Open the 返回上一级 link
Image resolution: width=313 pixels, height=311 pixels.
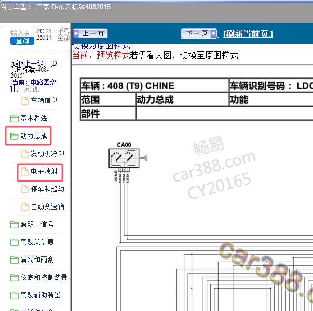point(28,63)
